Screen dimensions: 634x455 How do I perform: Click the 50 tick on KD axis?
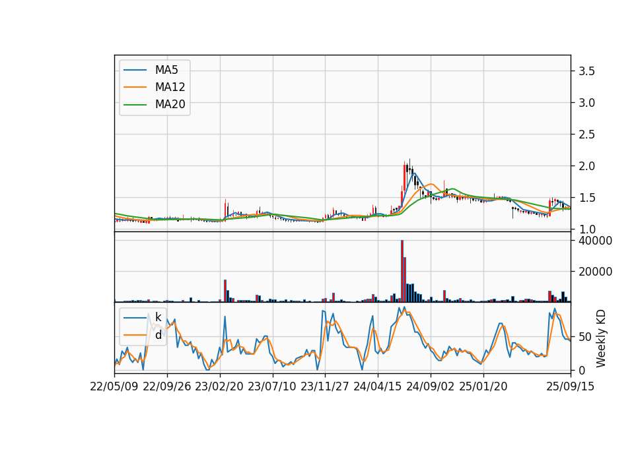pyautogui.click(x=585, y=337)
